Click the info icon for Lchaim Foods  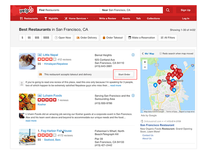pos(133,95)
